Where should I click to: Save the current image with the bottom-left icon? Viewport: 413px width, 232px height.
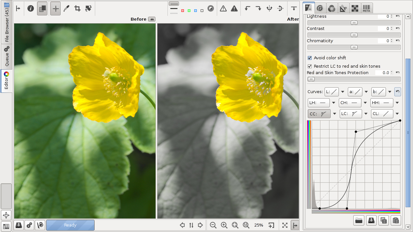[19, 225]
